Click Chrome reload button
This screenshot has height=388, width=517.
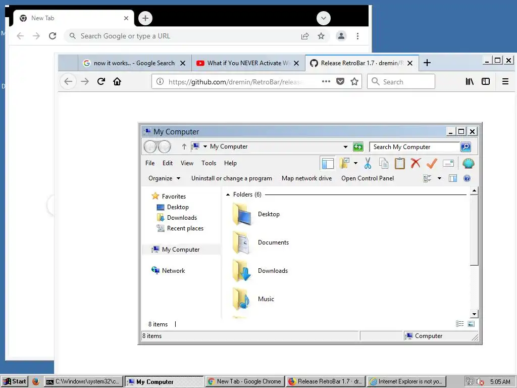[x=53, y=36]
